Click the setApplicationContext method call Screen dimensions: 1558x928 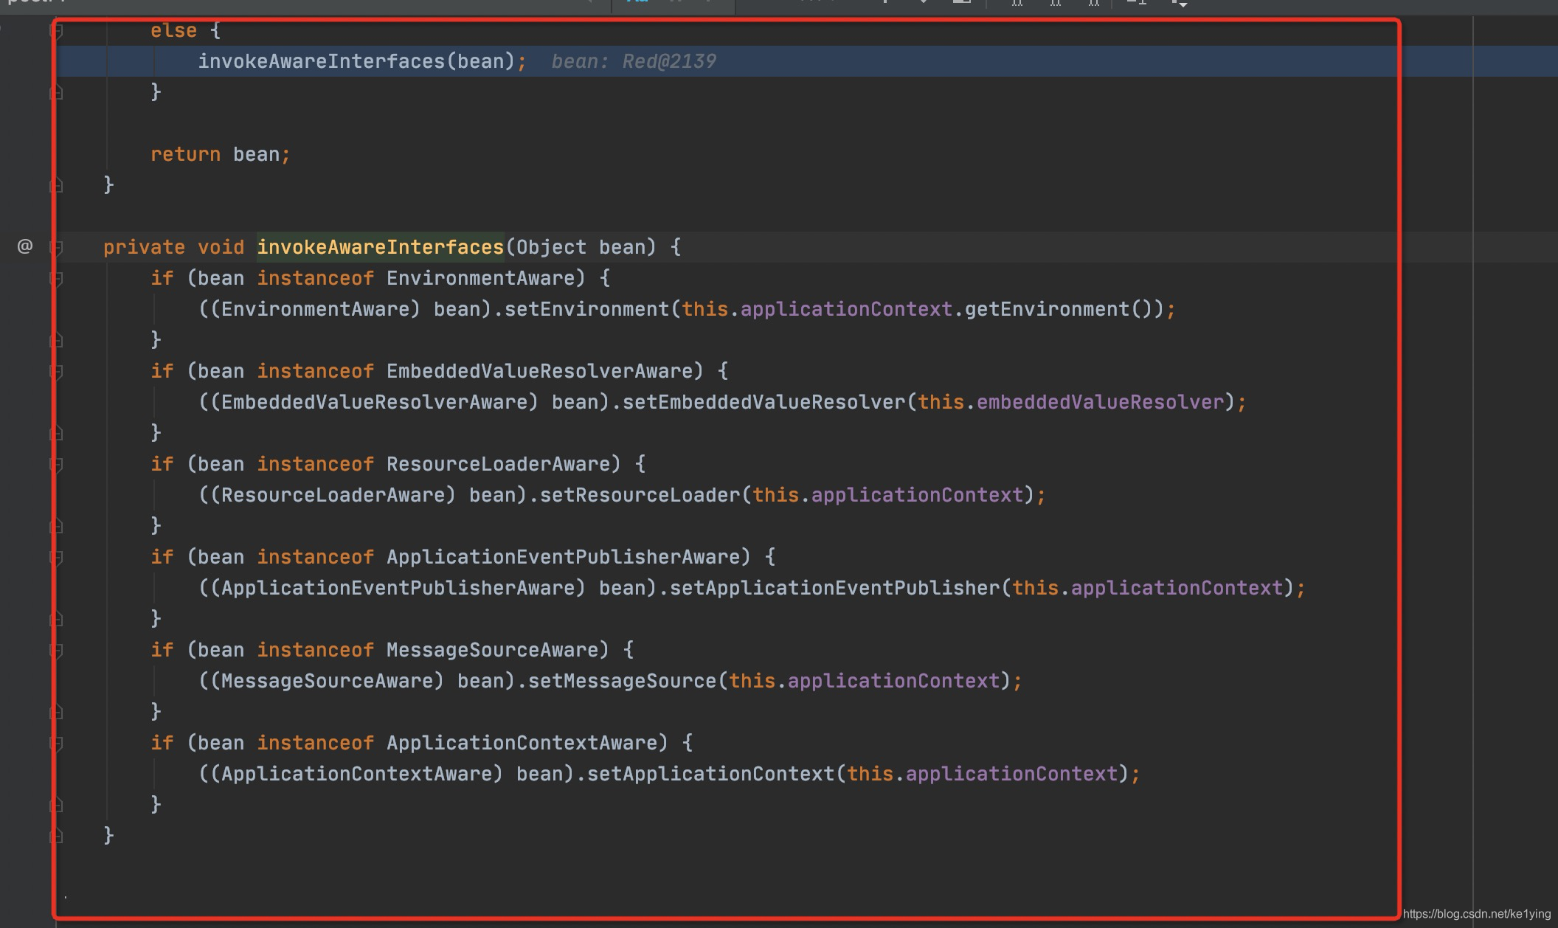click(710, 774)
